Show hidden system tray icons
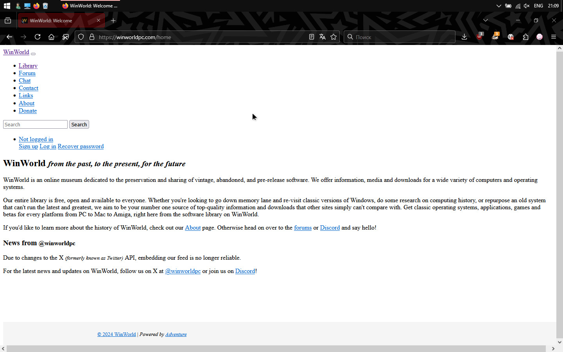Viewport: 563px width, 352px height. click(498, 6)
